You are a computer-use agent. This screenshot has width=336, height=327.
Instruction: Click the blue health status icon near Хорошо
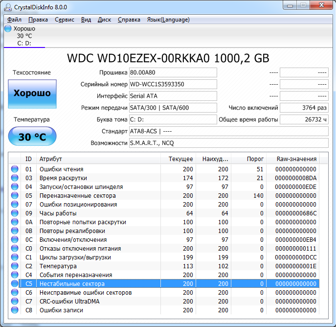coord(8,28)
